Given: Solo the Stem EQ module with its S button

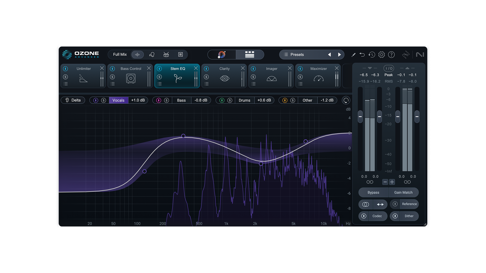Looking at the screenshot, I should [x=160, y=77].
